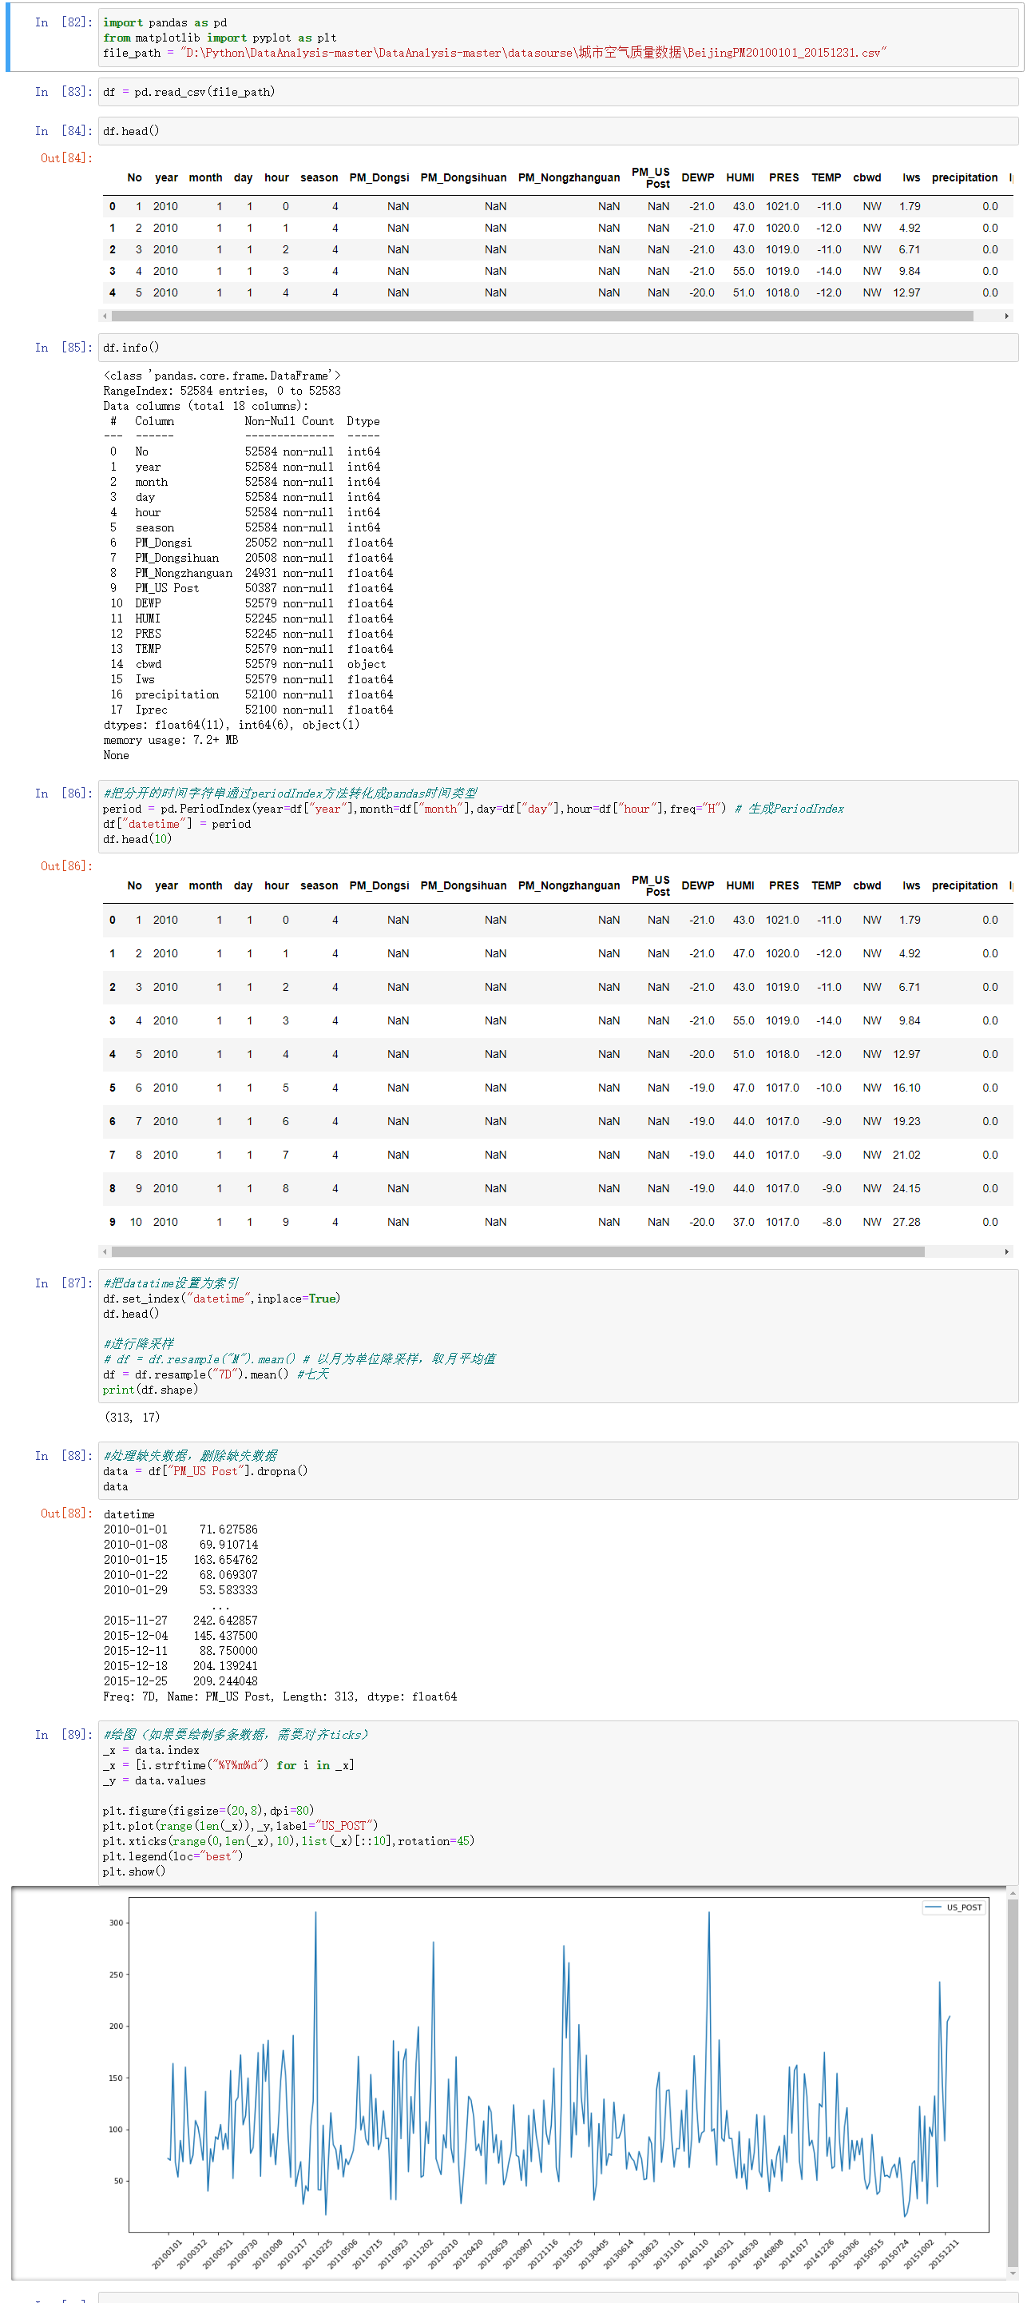Click the 'Freq: 7D, Name: PM_US Post' summary line
Screen dimensions: 1031x2303
[x=280, y=1696]
